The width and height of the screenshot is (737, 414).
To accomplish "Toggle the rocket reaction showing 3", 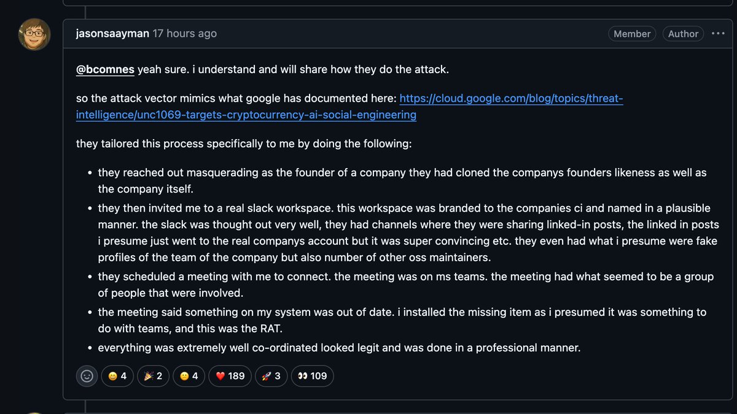I will 271,376.
